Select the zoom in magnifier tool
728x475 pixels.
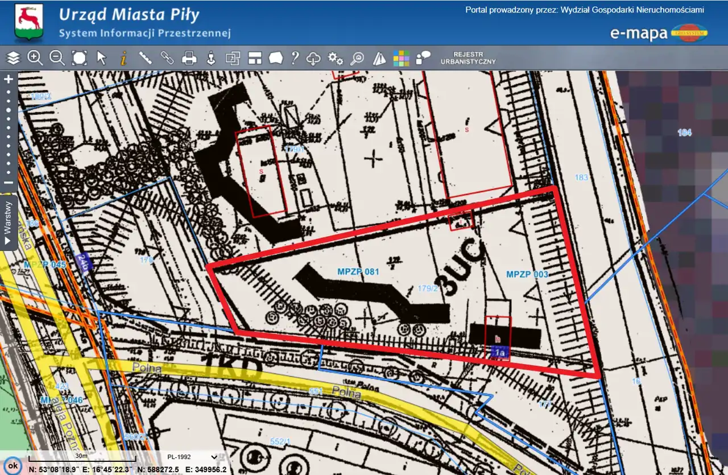pyautogui.click(x=35, y=58)
